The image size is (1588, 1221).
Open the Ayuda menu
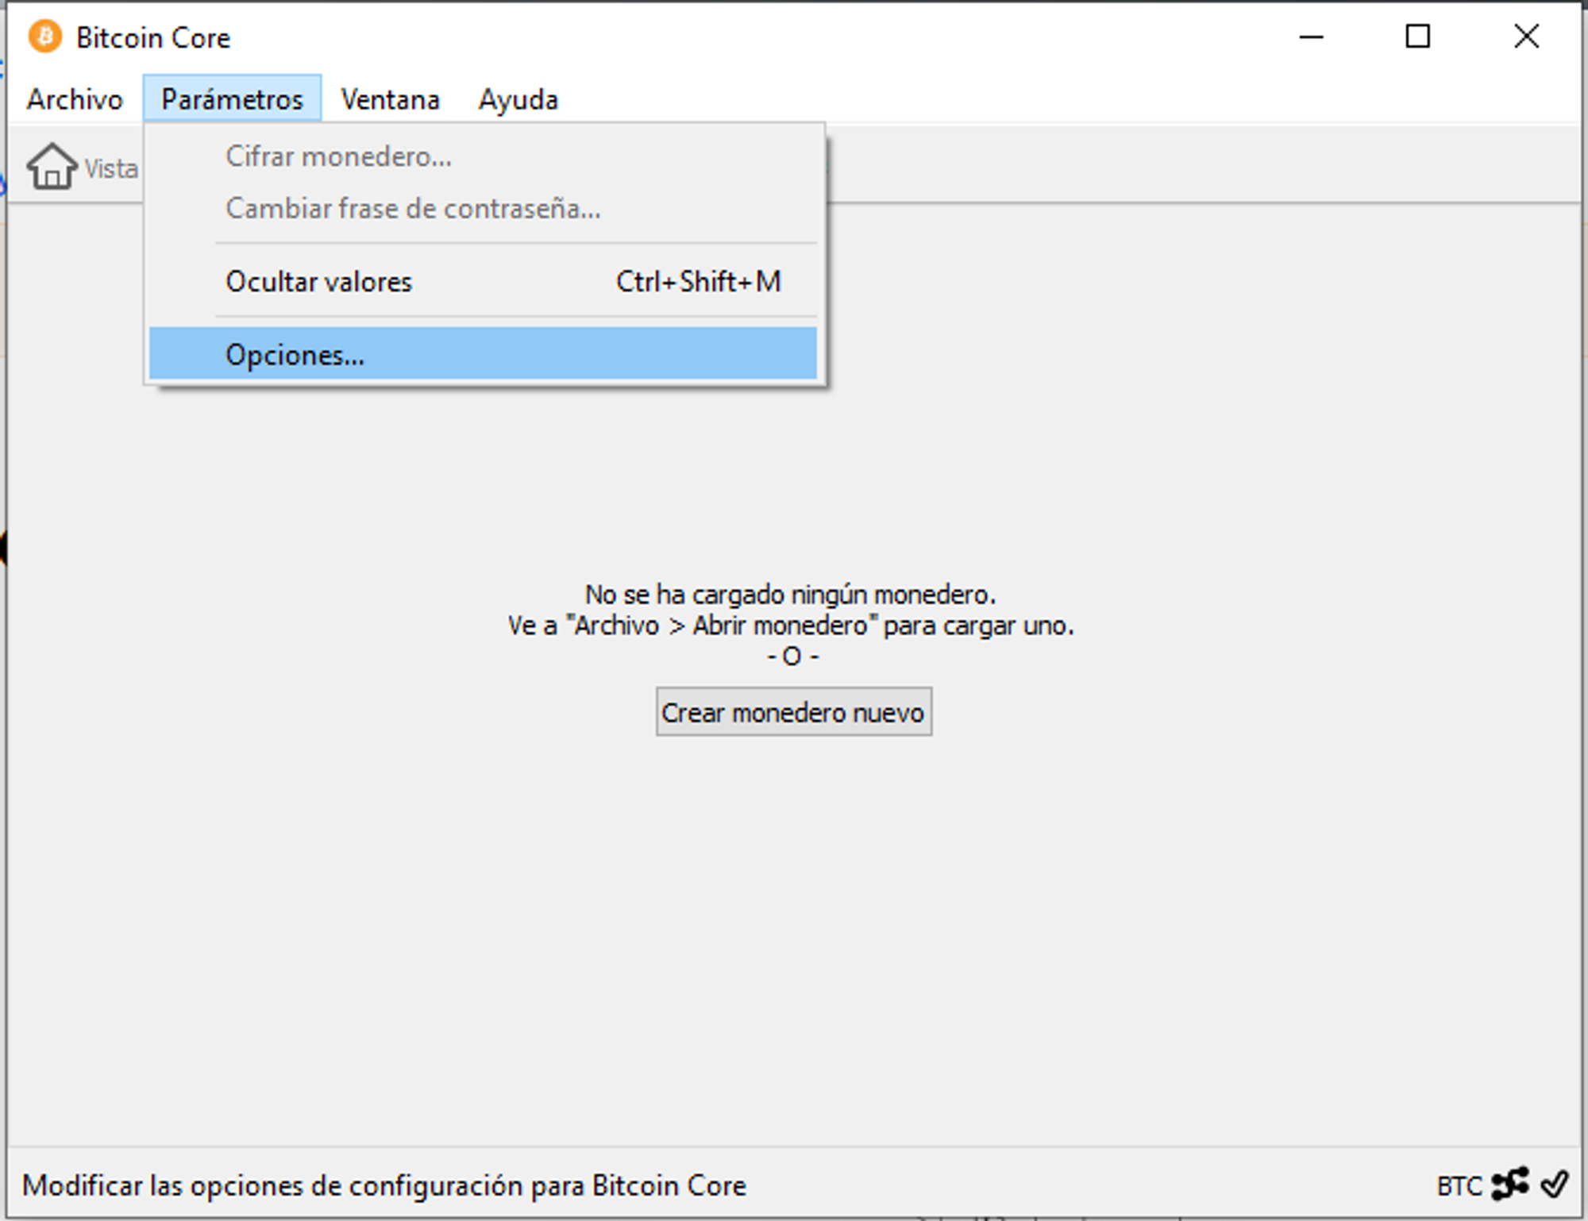(518, 100)
